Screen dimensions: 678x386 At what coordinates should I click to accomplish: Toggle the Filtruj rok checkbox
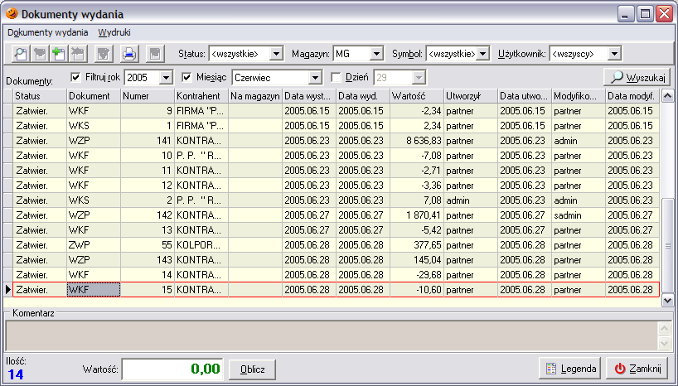75,77
